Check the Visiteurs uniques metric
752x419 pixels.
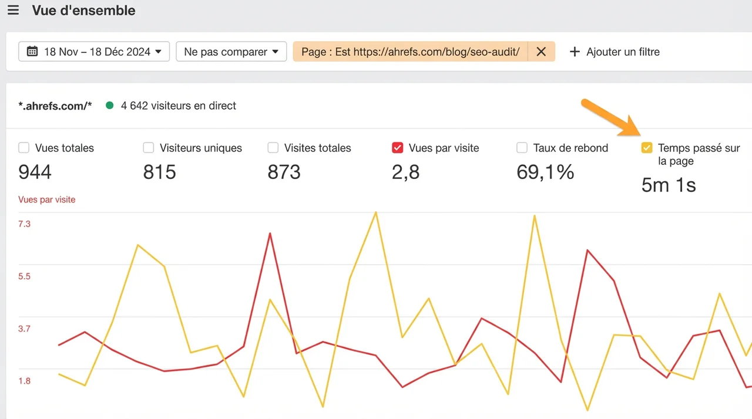coord(148,148)
